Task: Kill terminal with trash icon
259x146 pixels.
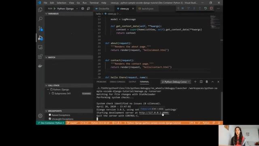Action: (x=207, y=82)
